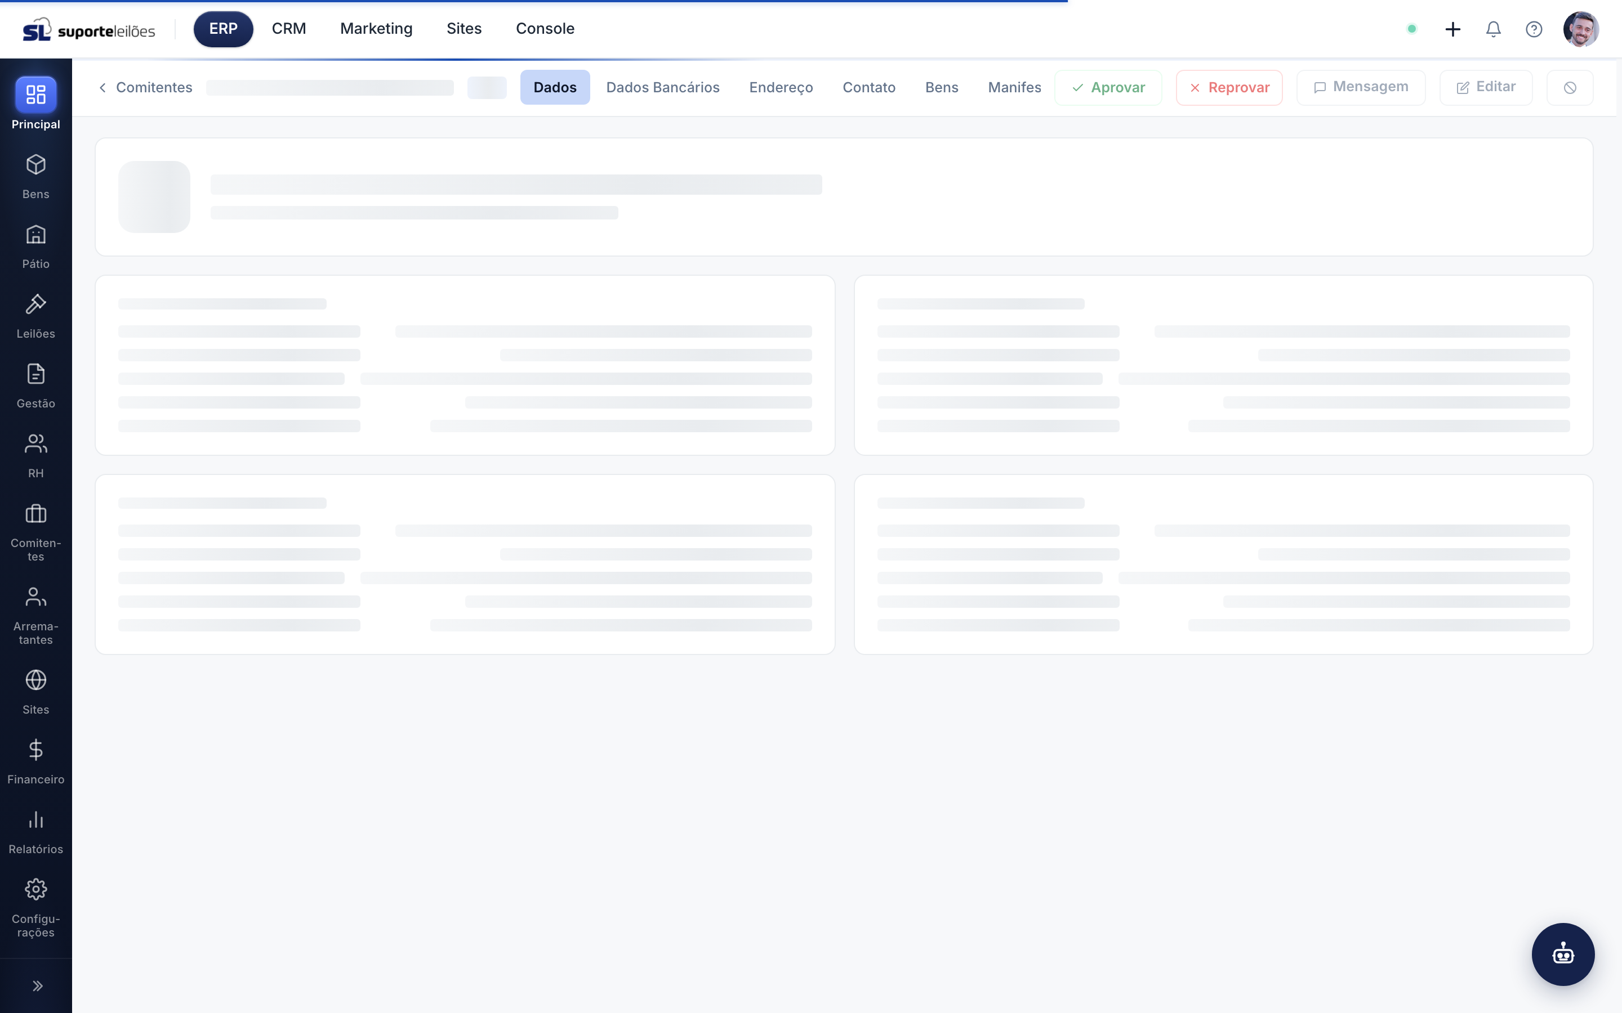Viewport: 1622px width, 1013px height.
Task: Switch to the ERP module
Action: pos(223,29)
